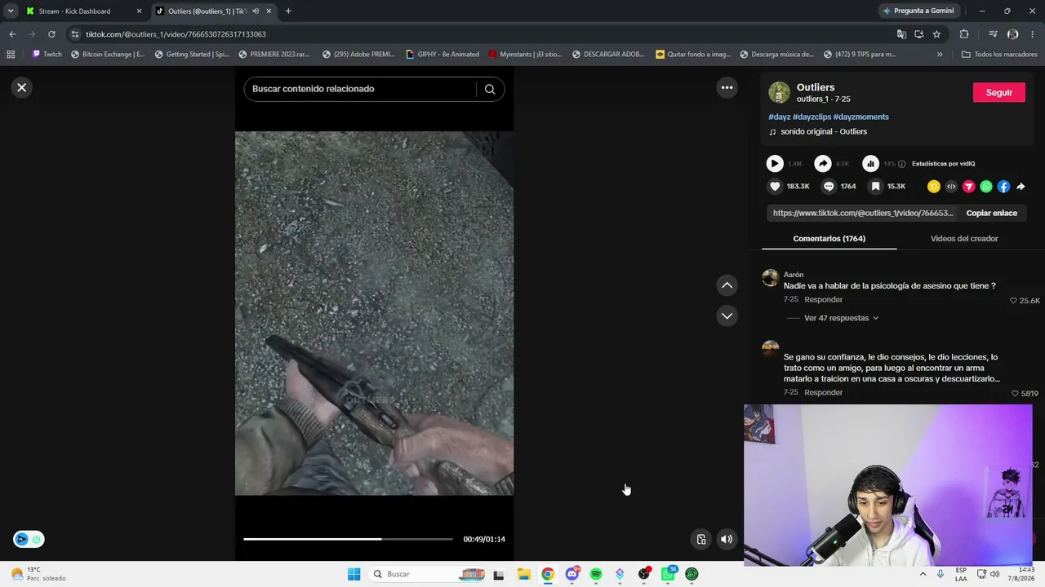Open the Todos los marcadores folder
The image size is (1045, 587).
[x=1000, y=55]
